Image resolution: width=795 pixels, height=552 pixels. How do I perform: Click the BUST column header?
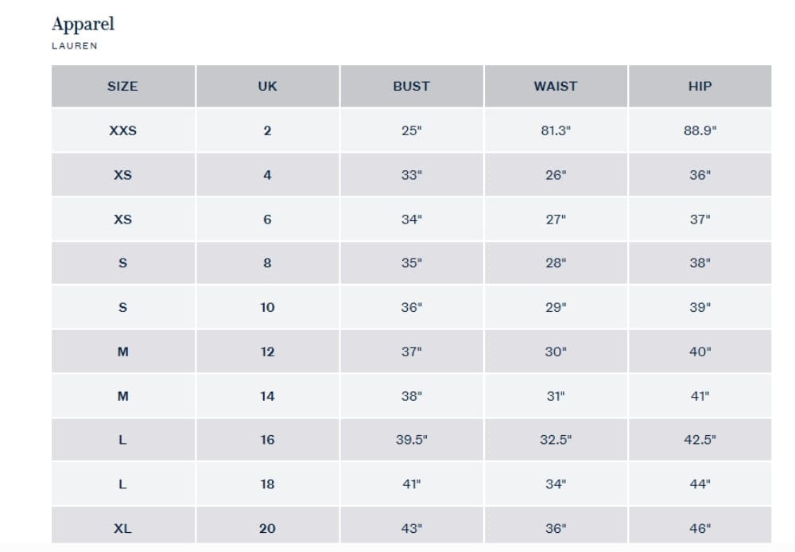click(x=412, y=86)
